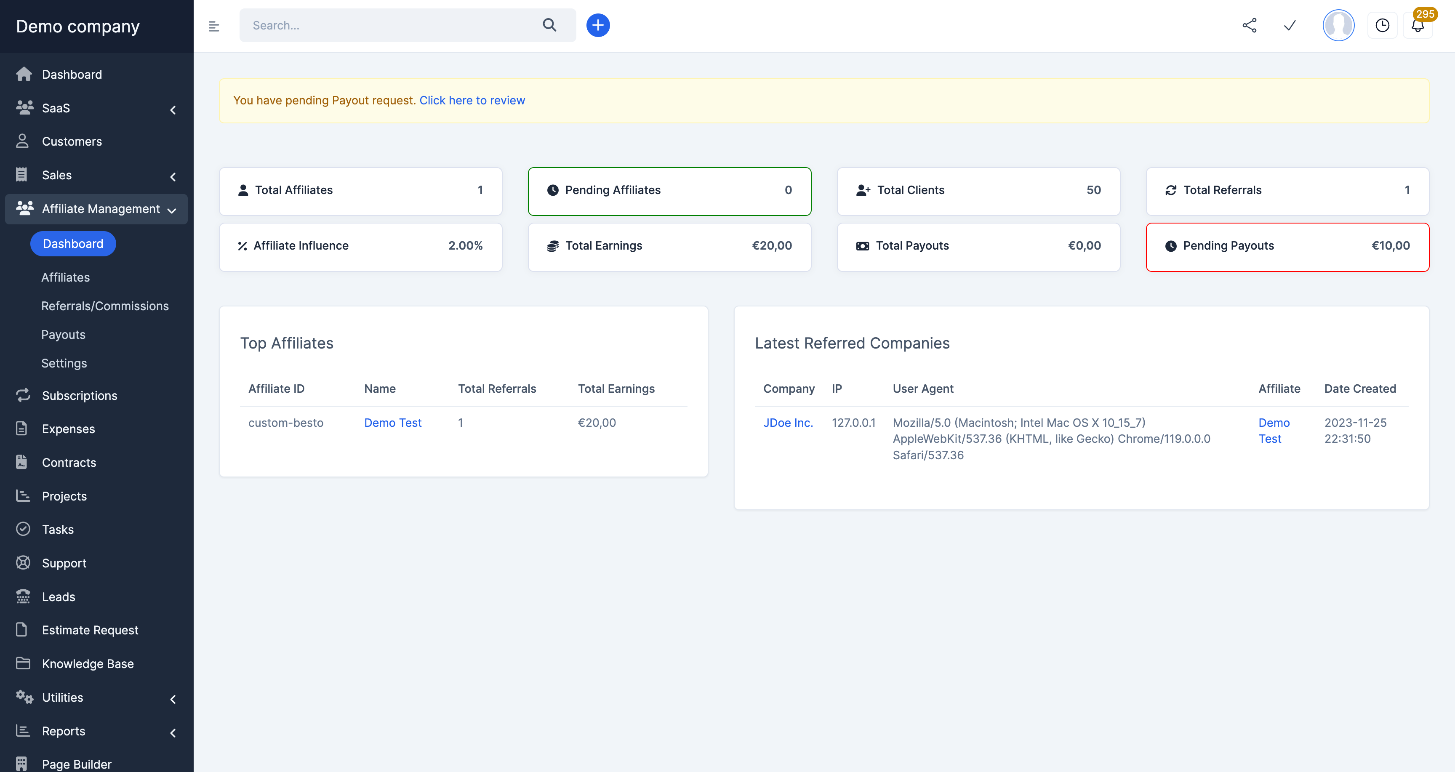Click the Contracts file icon

(21, 462)
